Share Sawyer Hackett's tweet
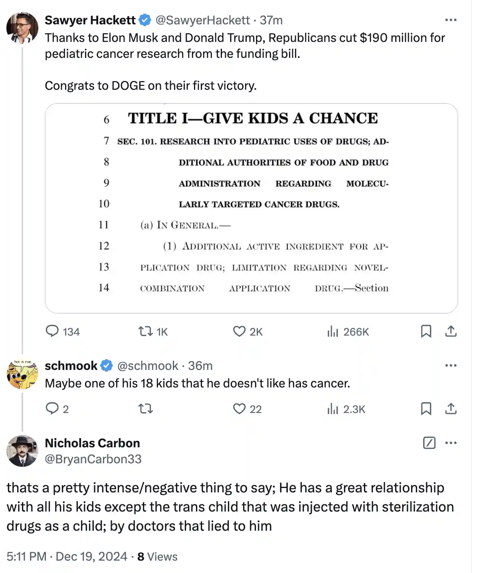Viewport: 479px width, 573px height. 451,331
